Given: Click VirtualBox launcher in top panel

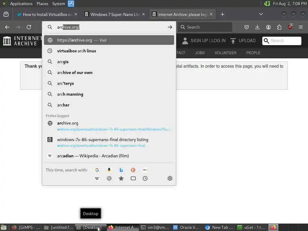Looking at the screenshot, I should click(71, 4).
